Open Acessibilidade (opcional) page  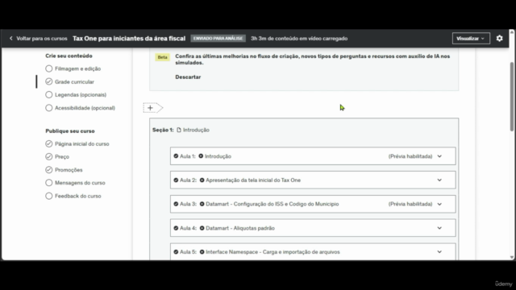[85, 108]
